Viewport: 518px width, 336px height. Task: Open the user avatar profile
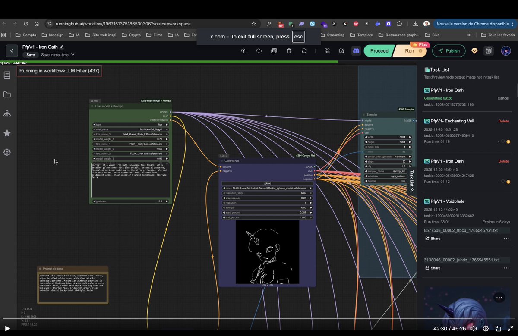pos(505,51)
